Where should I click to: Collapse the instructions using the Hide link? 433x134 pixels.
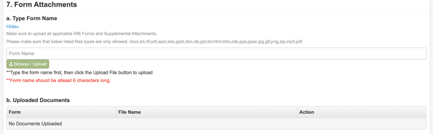[12, 27]
